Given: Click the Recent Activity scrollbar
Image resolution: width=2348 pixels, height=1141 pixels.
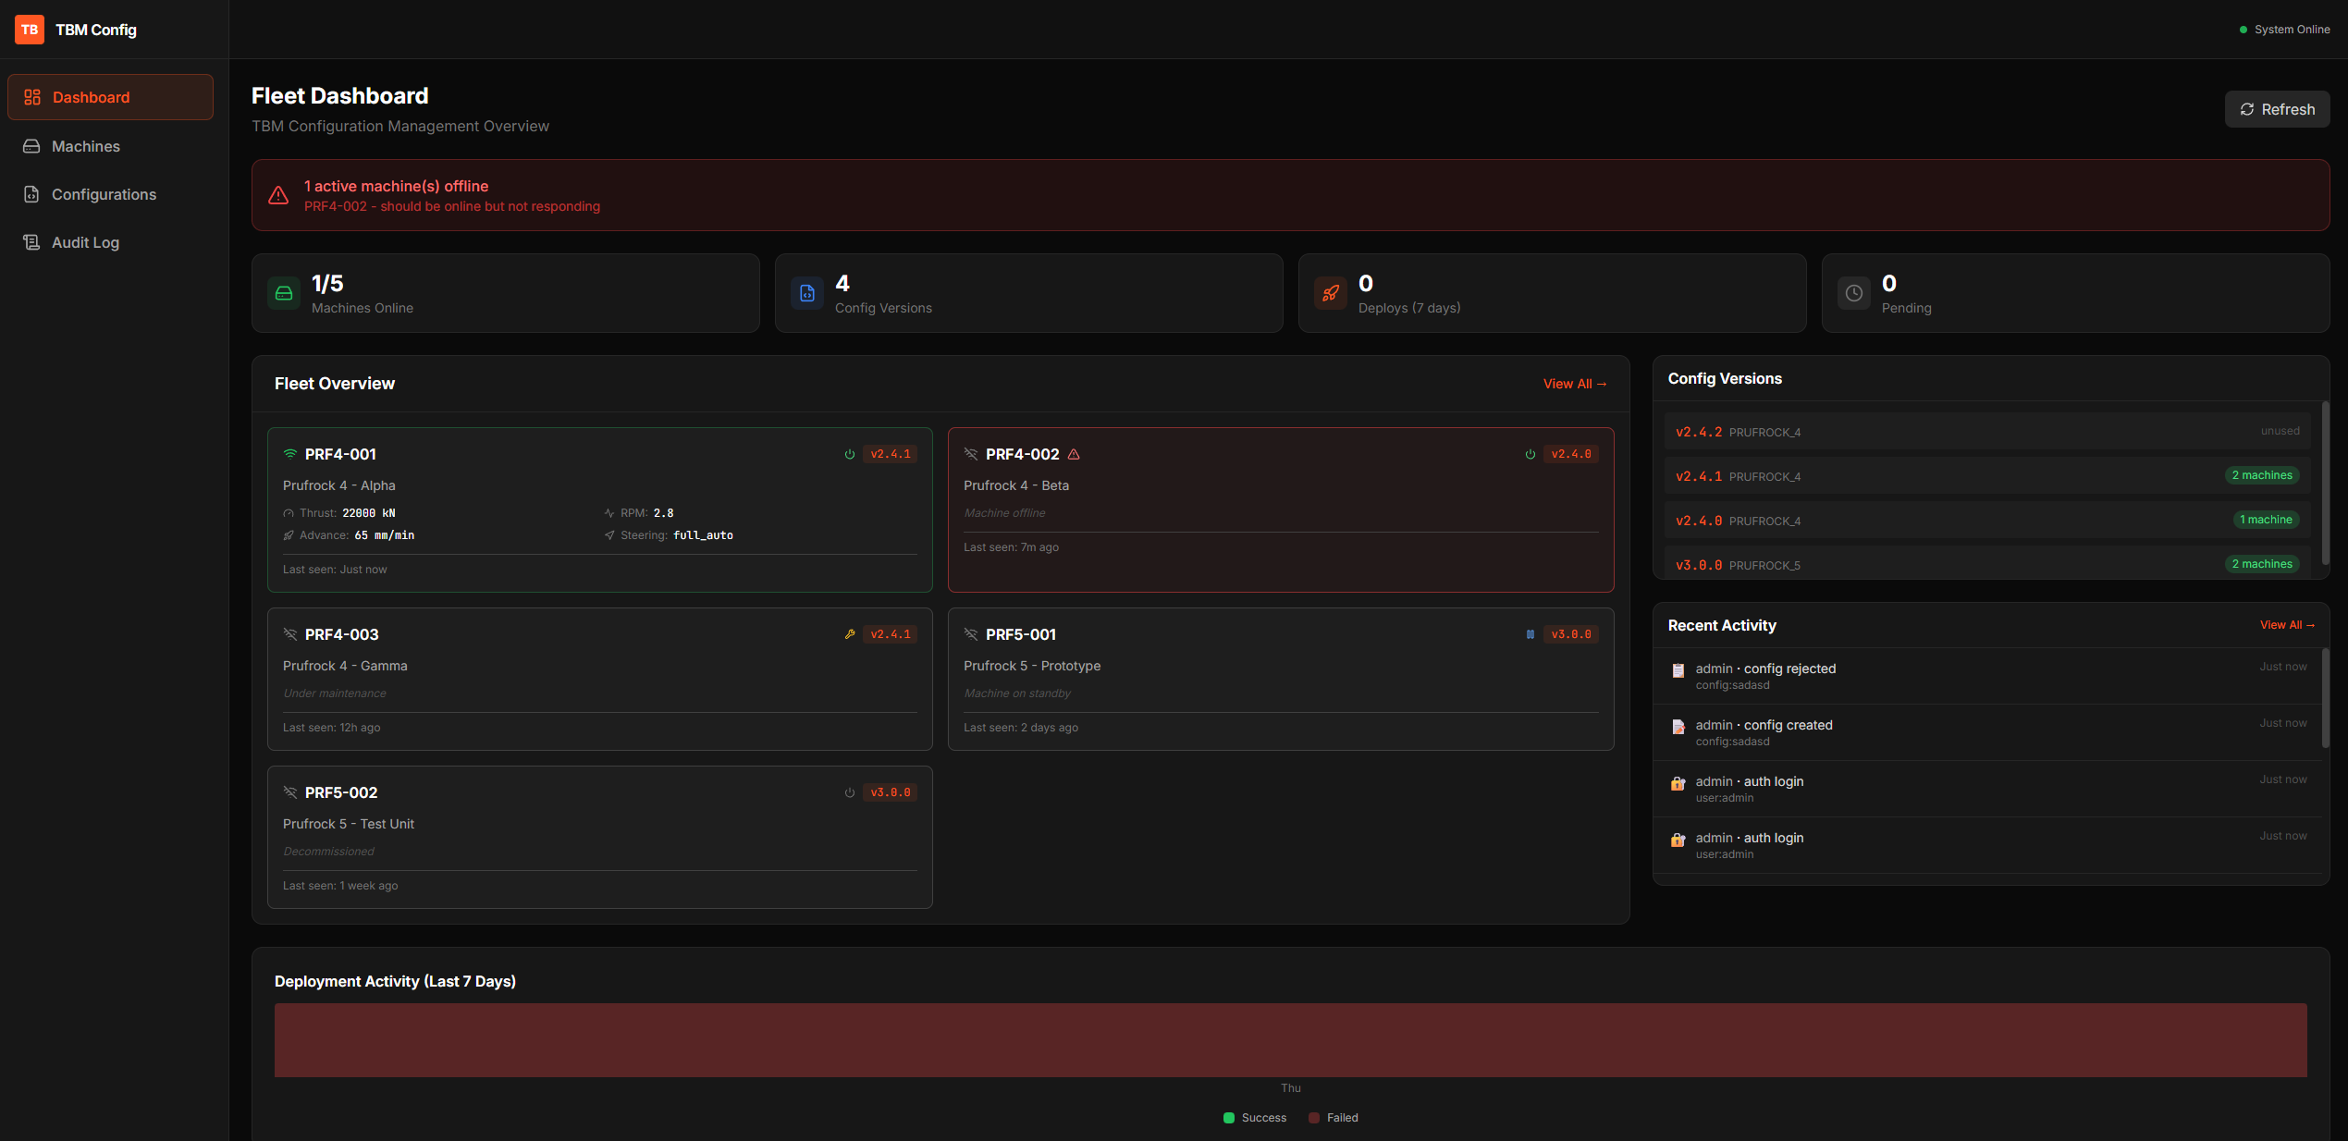Looking at the screenshot, I should 2325,698.
